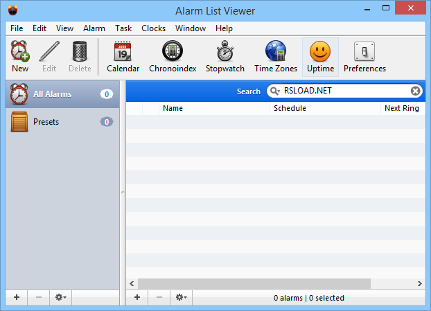Open the Window menu
Screen dimensions: 431x311
click(x=191, y=28)
